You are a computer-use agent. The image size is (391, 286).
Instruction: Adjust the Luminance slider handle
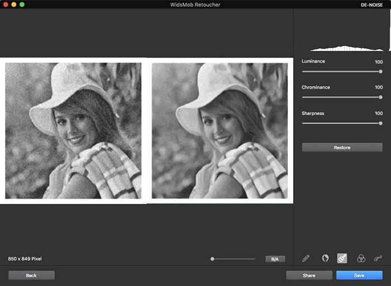[380, 71]
